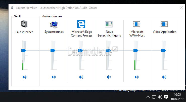Mute Microsoft Edge Content Process

[81, 77]
